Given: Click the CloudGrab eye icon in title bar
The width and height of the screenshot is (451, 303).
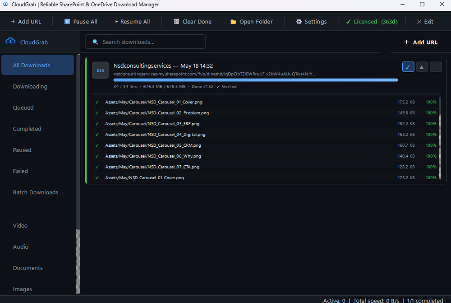Looking at the screenshot, I should (5, 5).
